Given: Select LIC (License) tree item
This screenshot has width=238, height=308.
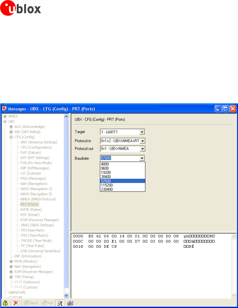Looking at the screenshot, I should tap(31, 173).
